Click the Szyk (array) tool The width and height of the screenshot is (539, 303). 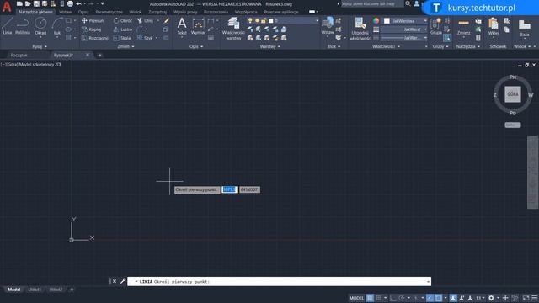point(145,38)
